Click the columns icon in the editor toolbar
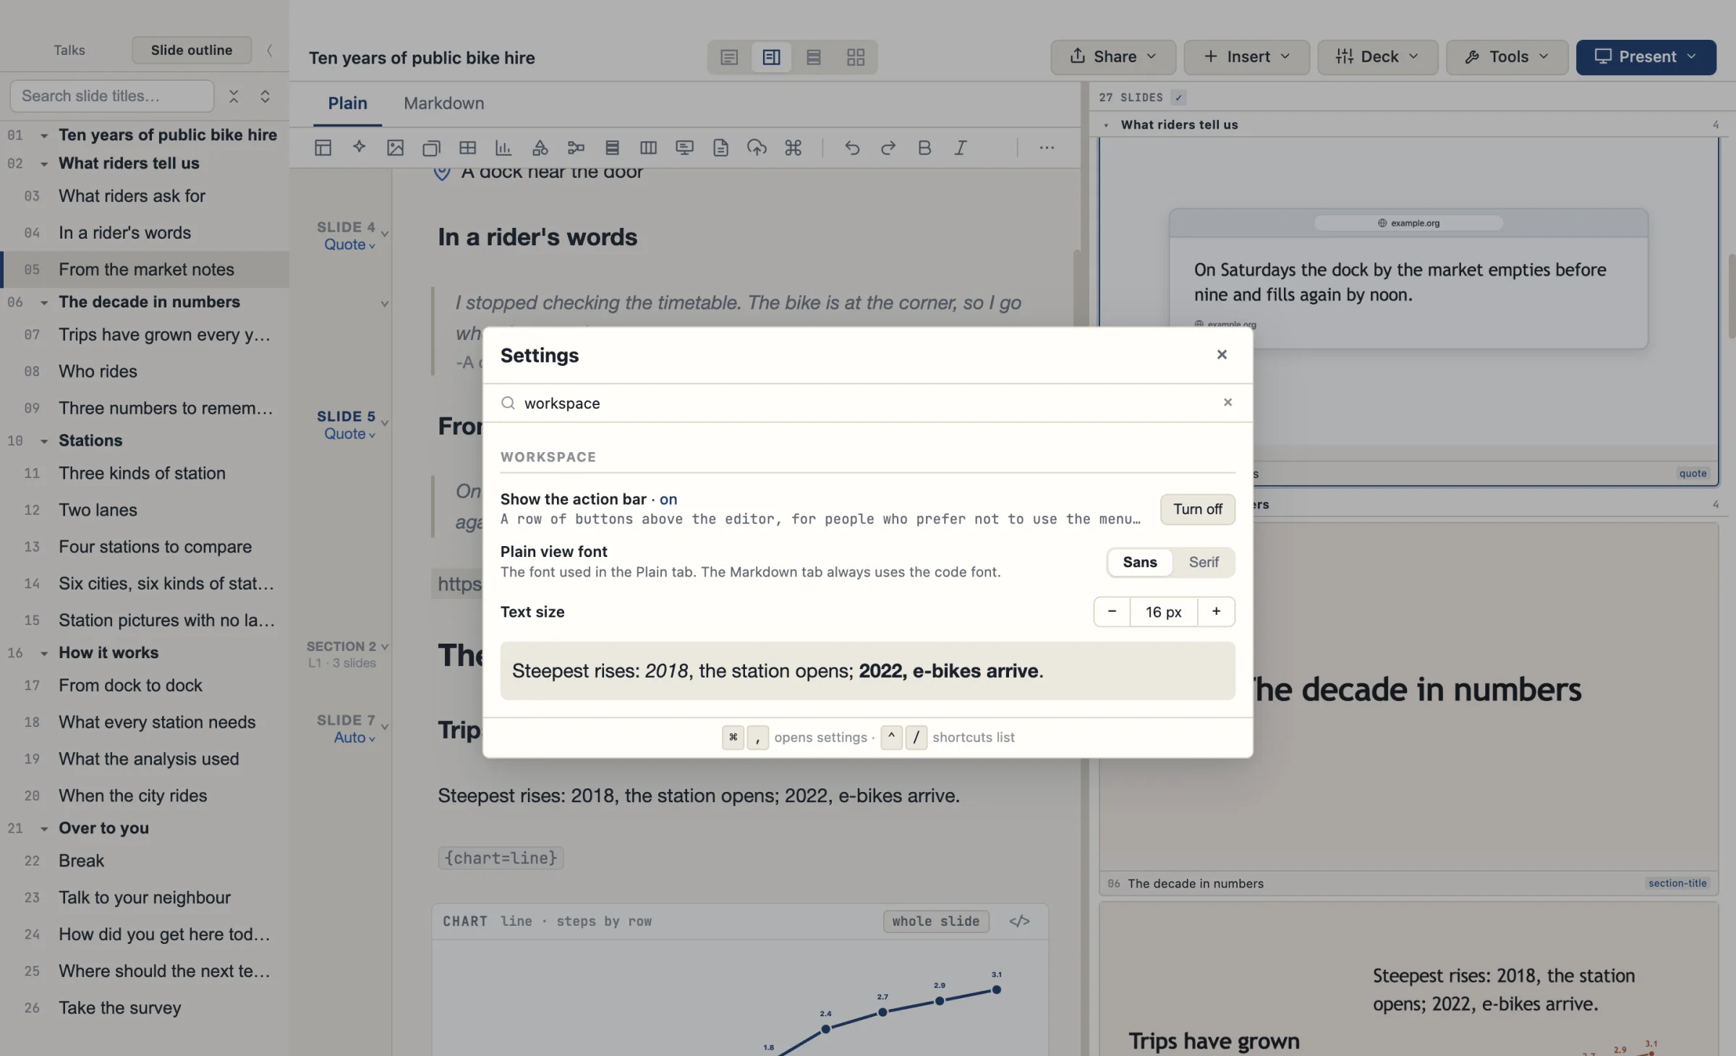Screen dimensions: 1736x1056 tap(648, 148)
